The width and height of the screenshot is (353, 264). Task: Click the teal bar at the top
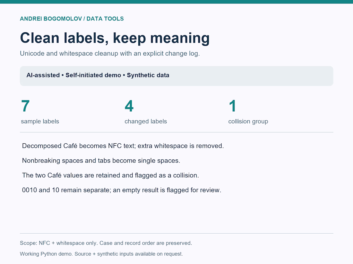(x=176, y=2)
